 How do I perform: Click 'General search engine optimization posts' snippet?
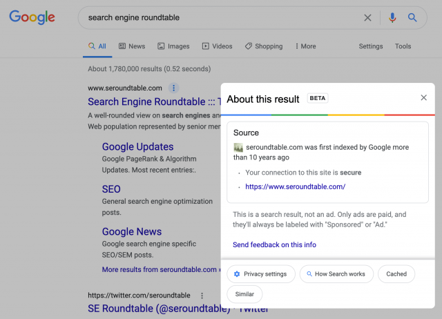(x=157, y=207)
